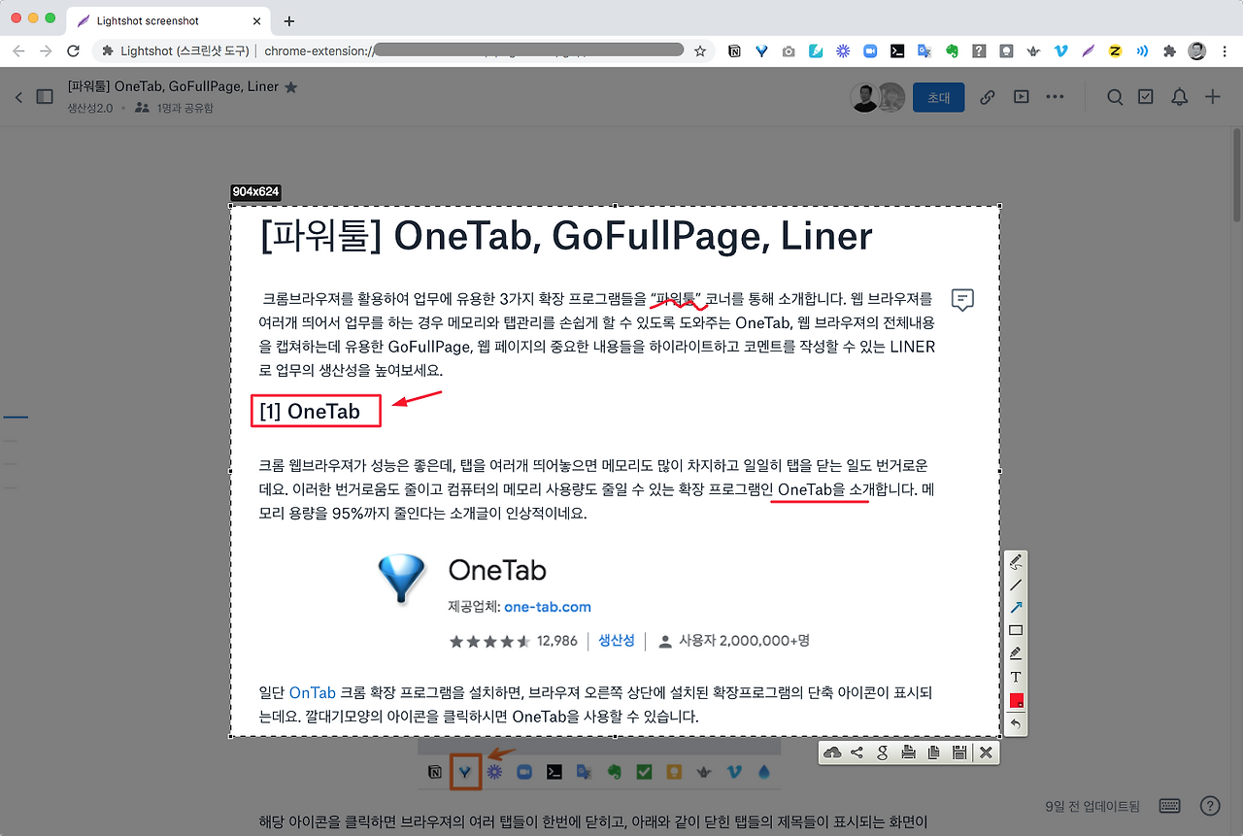Viewport: 1243px width, 836px height.
Task: Open the Chrome profile avatar menu
Action: 1196,50
